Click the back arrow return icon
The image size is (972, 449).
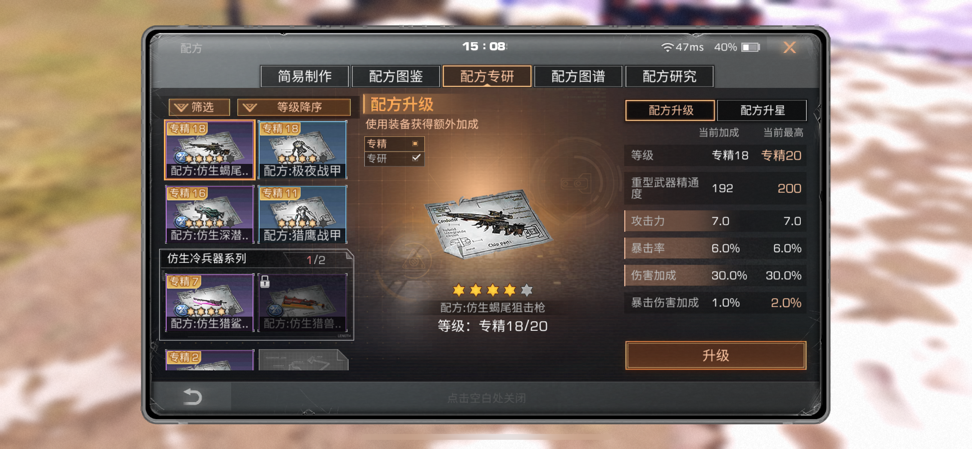192,397
